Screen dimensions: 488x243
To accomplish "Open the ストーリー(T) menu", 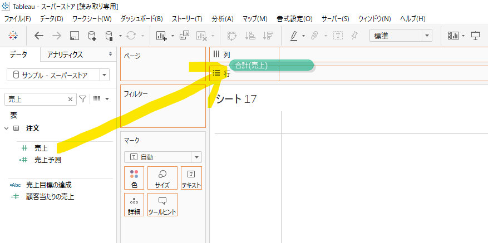I will [187, 19].
